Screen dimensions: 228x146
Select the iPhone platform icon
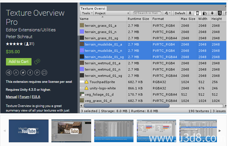click(197, 13)
